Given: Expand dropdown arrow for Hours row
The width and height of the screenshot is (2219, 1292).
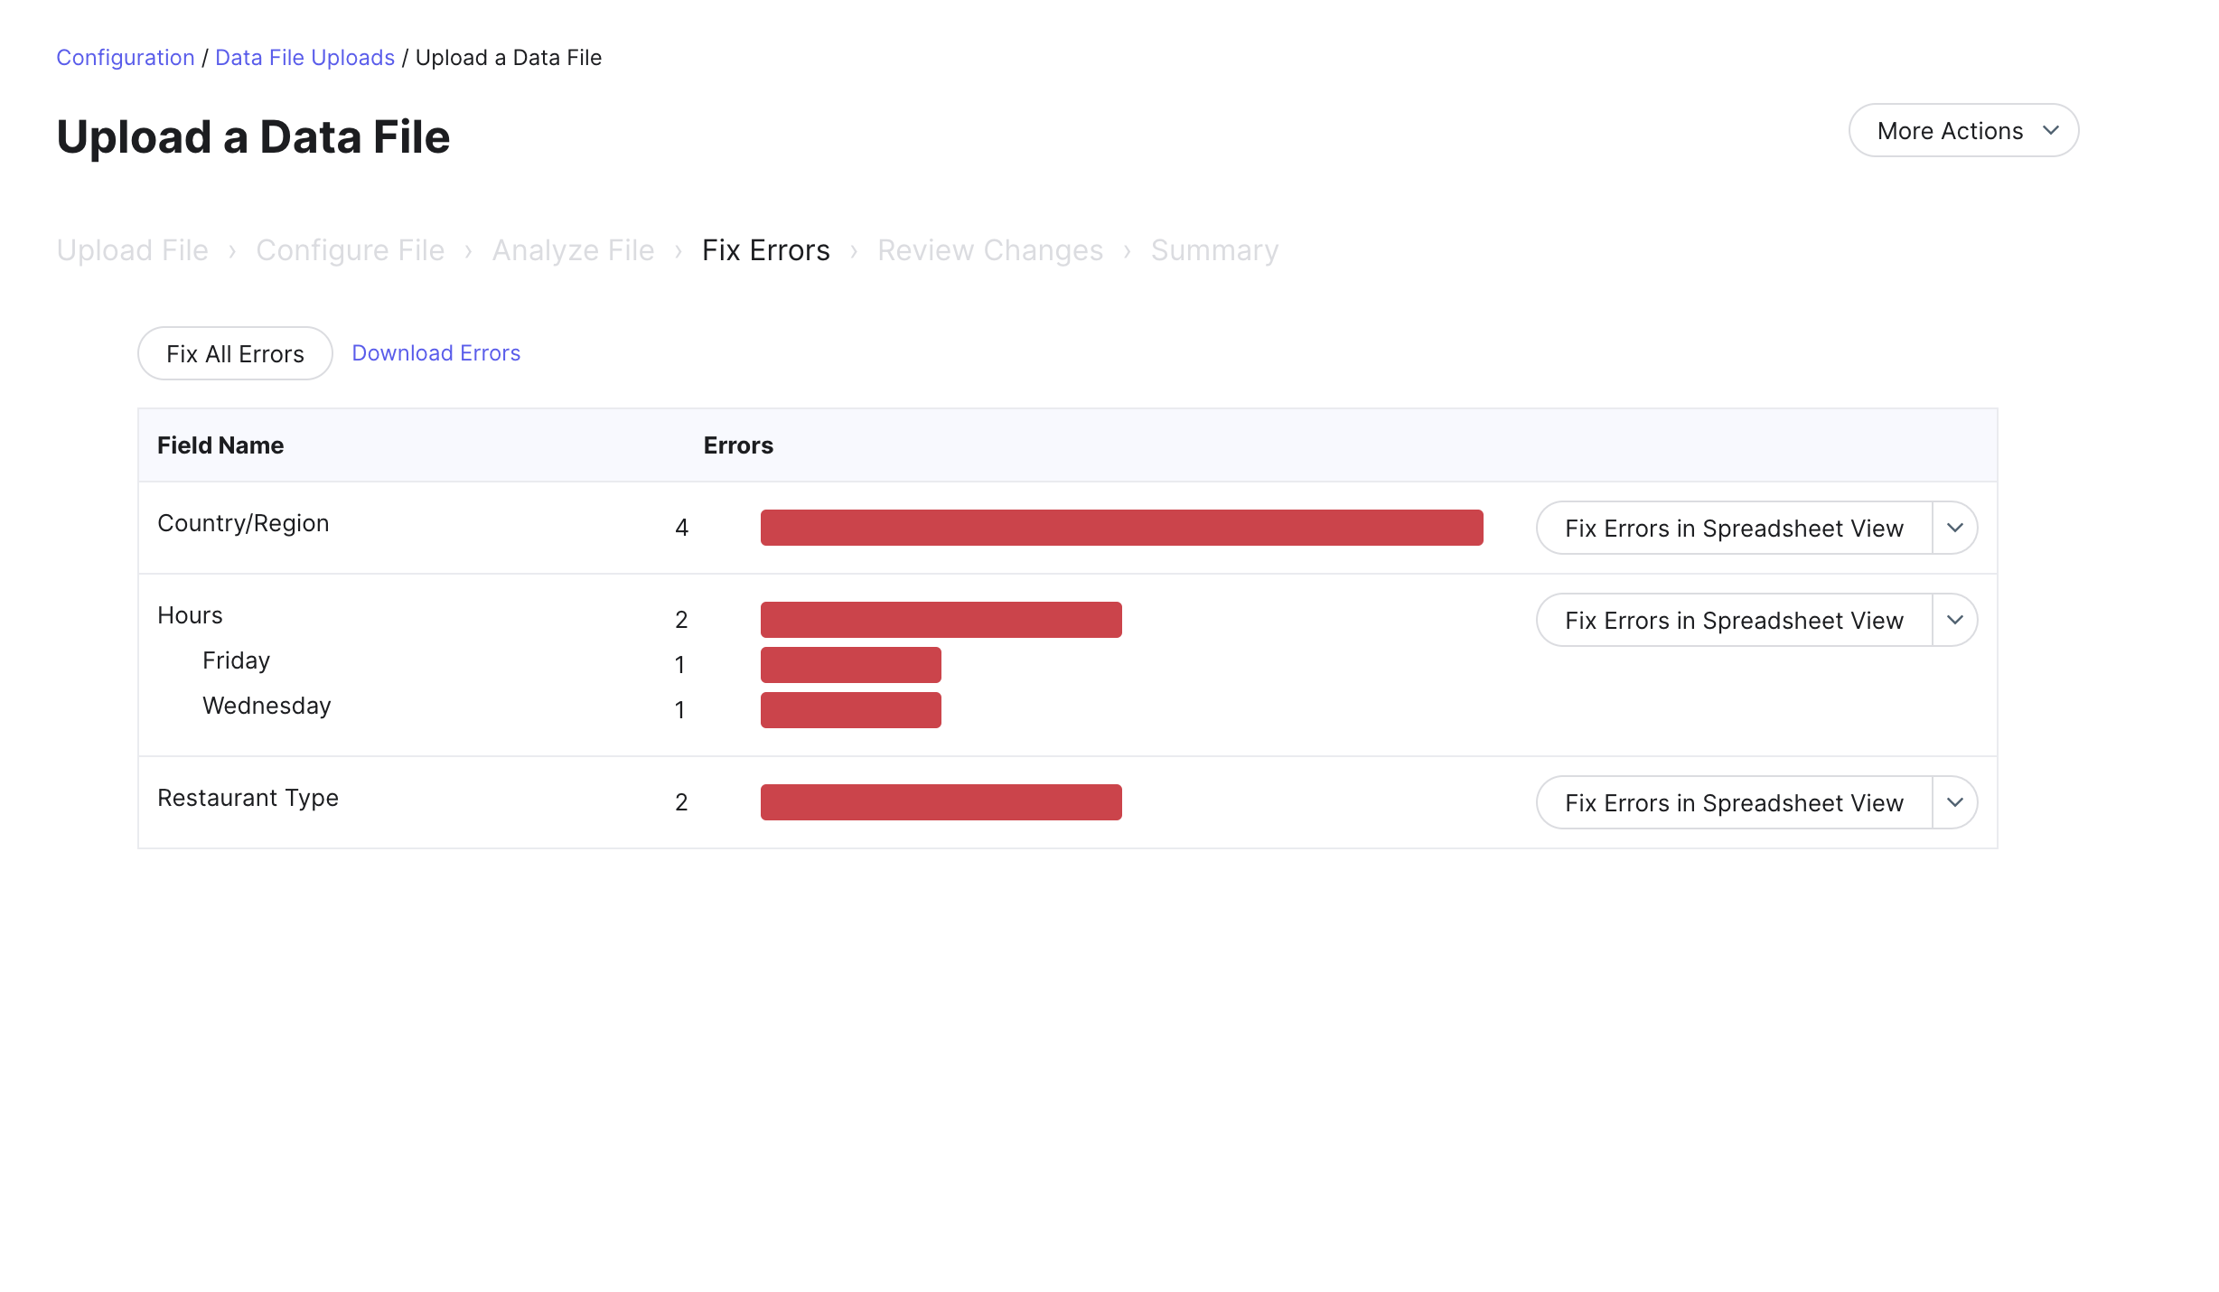Looking at the screenshot, I should 1955,620.
